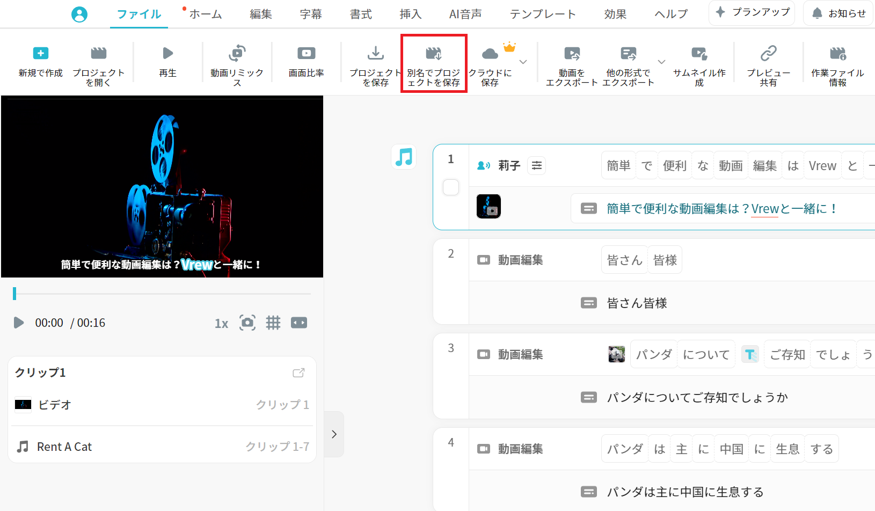Select the Rent A Cat music row

(162, 447)
